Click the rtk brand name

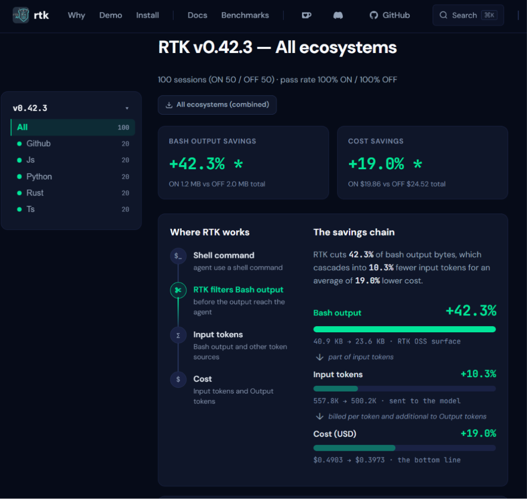(41, 15)
